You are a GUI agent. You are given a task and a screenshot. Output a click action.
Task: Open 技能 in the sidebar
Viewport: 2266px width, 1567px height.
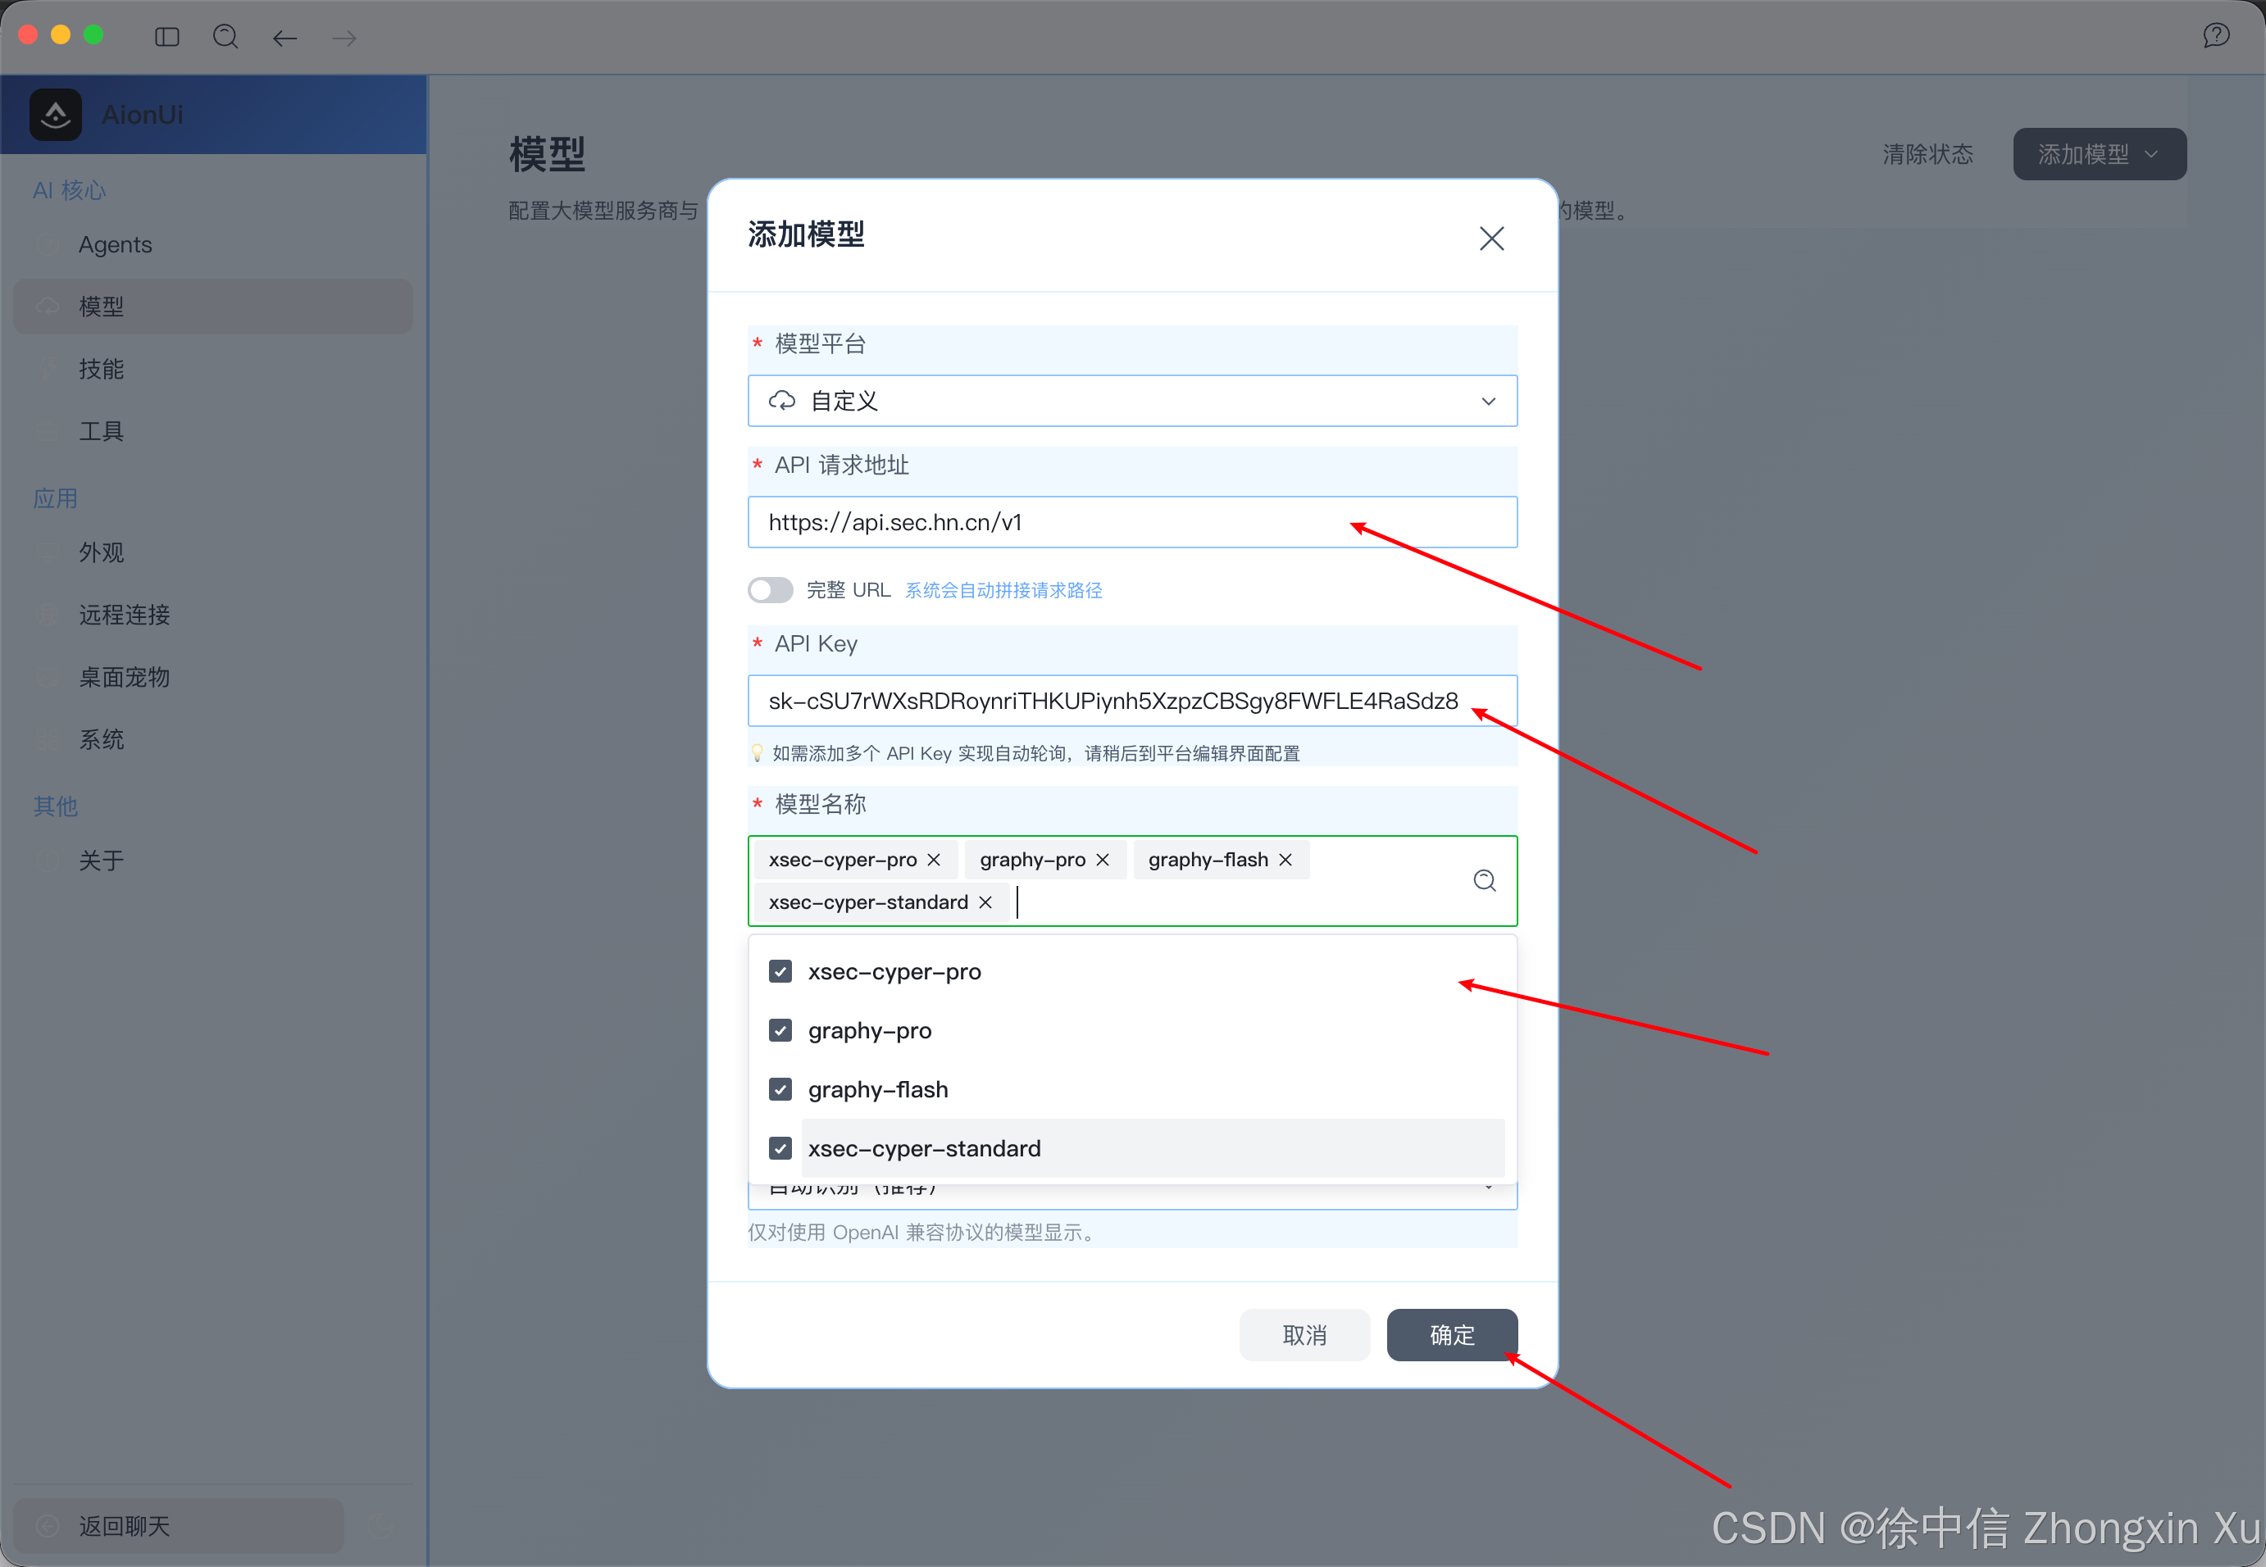click(x=212, y=369)
